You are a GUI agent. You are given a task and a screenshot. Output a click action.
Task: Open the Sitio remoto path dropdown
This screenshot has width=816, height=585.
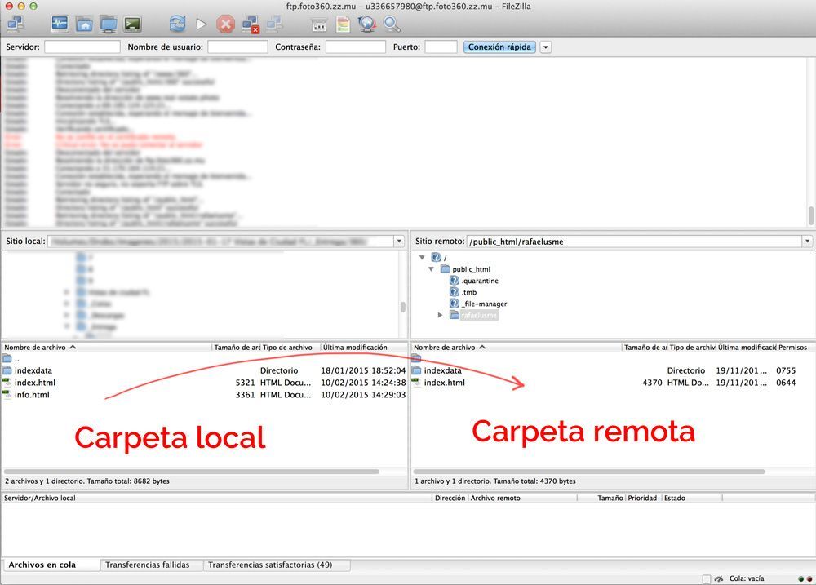807,242
